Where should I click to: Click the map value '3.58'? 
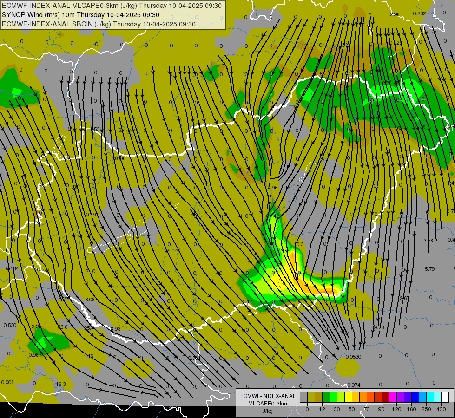click(x=429, y=241)
